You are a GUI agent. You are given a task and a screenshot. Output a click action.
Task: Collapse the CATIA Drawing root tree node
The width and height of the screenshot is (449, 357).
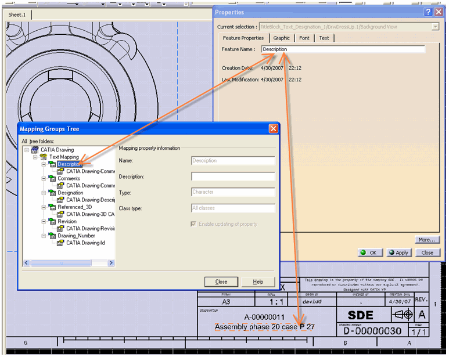[x=27, y=150]
